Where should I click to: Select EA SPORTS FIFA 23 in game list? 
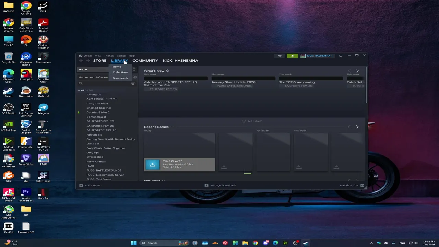click(101, 130)
